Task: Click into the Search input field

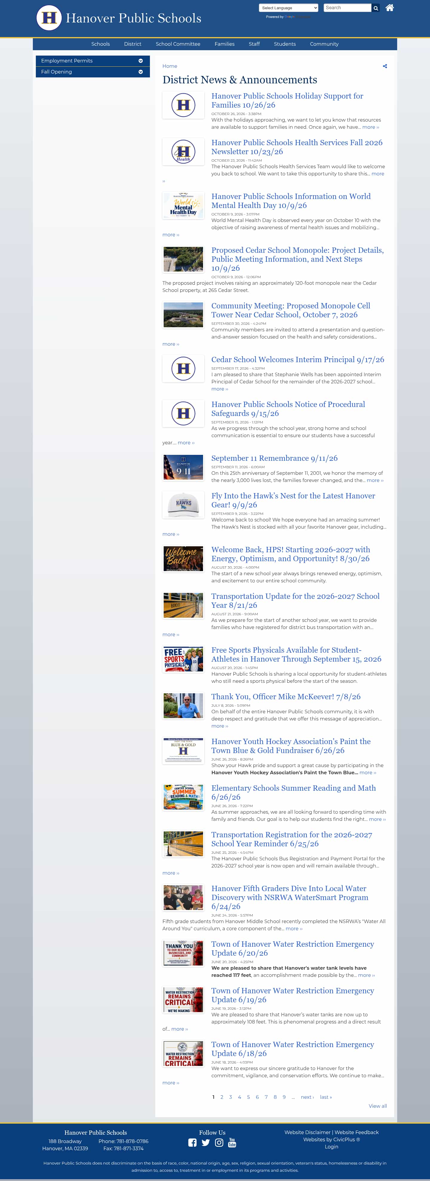Action: click(x=348, y=8)
